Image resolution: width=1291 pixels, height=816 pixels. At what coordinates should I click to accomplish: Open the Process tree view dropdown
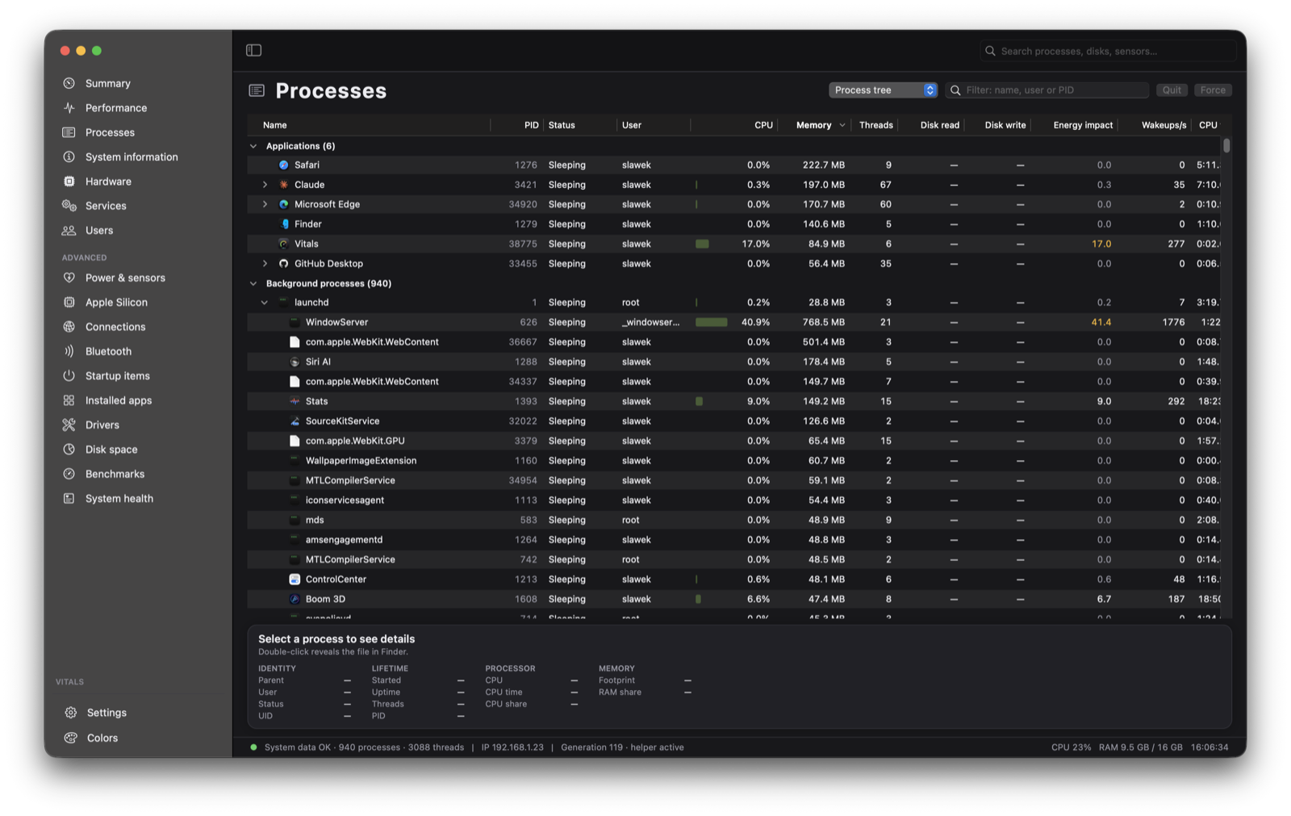point(883,90)
